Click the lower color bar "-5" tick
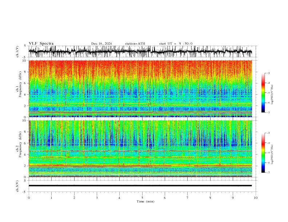The width and height of the screenshot is (288, 222). coord(268,153)
